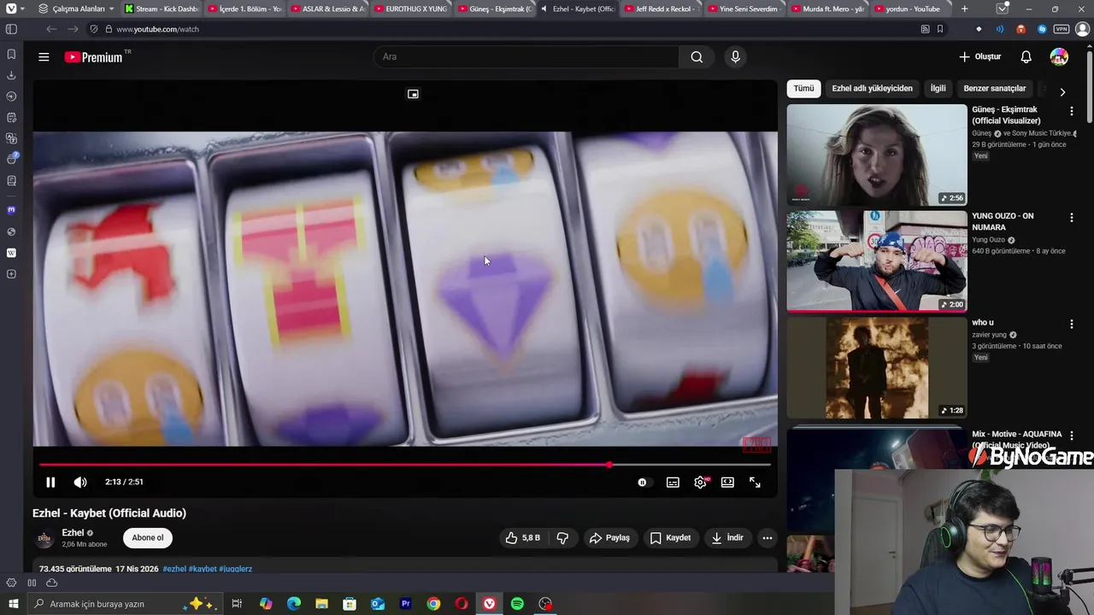Click the İndir download button
Screen dimensions: 1094x615
(x=727, y=538)
